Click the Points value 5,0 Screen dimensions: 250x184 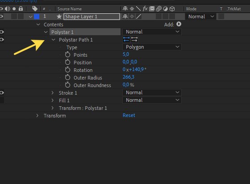point(126,54)
